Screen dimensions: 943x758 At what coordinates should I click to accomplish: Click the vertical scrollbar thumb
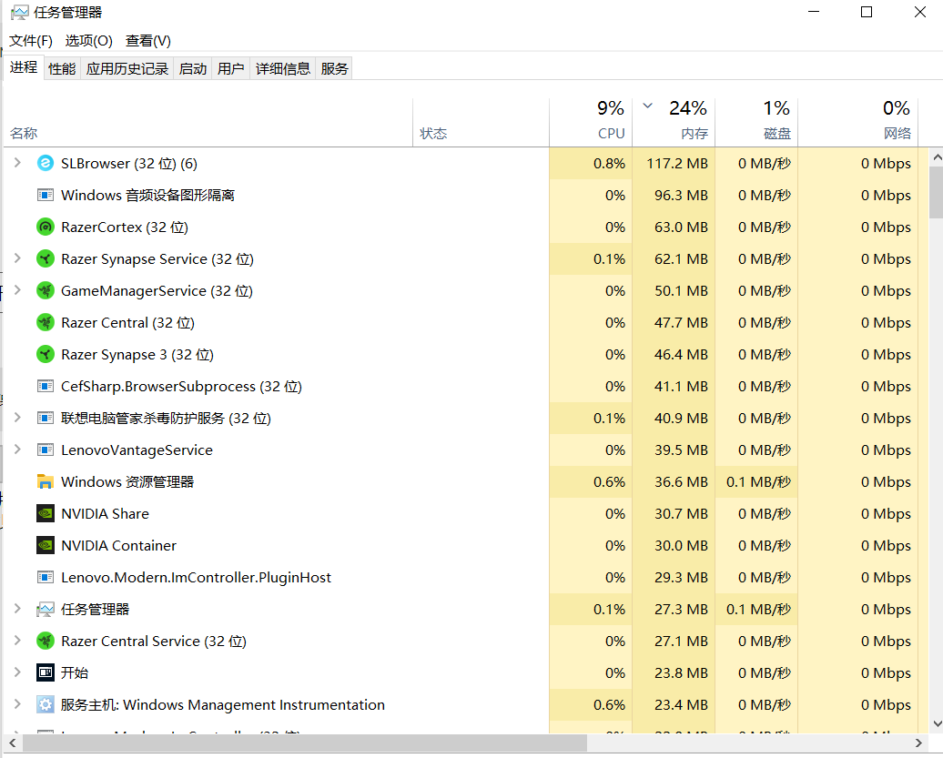point(937,193)
